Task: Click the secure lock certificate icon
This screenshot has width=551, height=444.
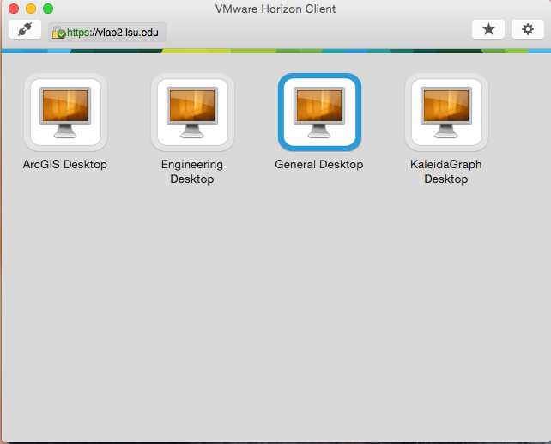Action: [58, 33]
